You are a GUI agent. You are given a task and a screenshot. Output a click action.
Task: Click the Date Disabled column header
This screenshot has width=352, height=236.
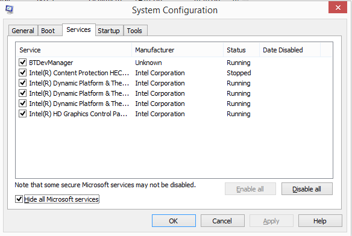290,50
